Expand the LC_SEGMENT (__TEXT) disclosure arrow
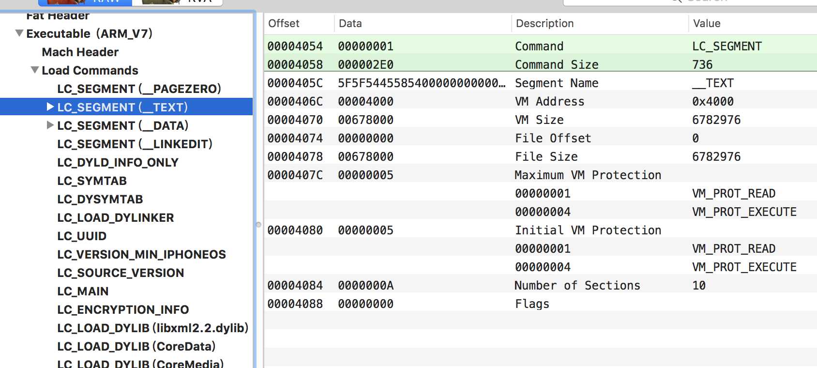Screen dimensions: 817x368 point(50,107)
